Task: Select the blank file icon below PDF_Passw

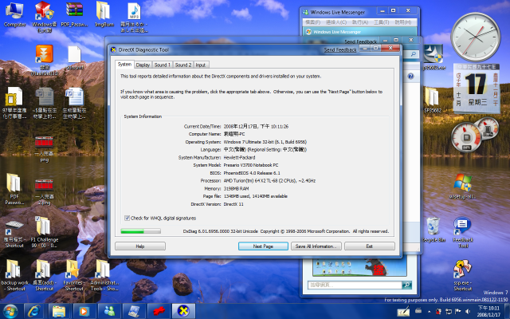Action: pos(74,58)
